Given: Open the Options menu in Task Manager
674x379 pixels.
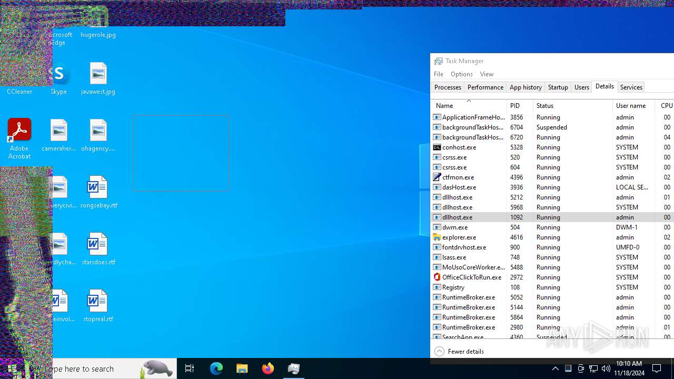Looking at the screenshot, I should coord(462,74).
